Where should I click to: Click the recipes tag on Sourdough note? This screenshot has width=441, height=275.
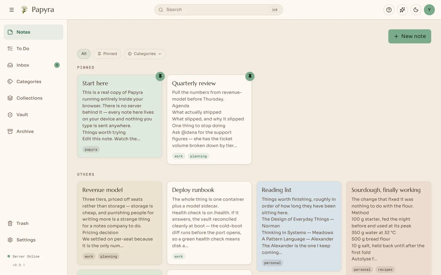(385, 269)
